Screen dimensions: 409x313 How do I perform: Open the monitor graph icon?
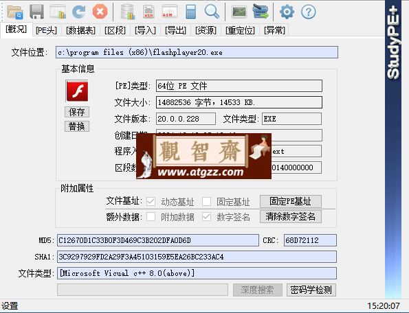point(239,12)
